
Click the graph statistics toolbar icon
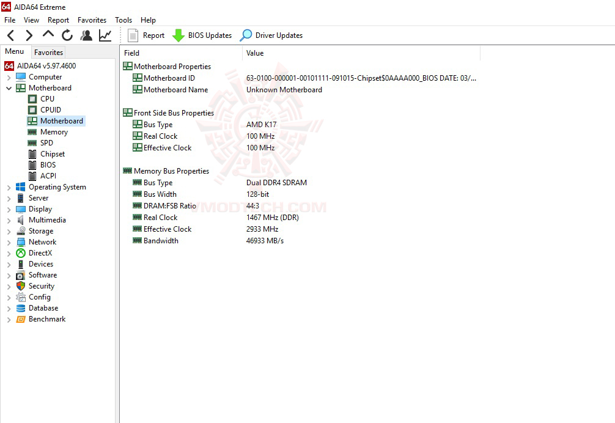click(x=105, y=35)
